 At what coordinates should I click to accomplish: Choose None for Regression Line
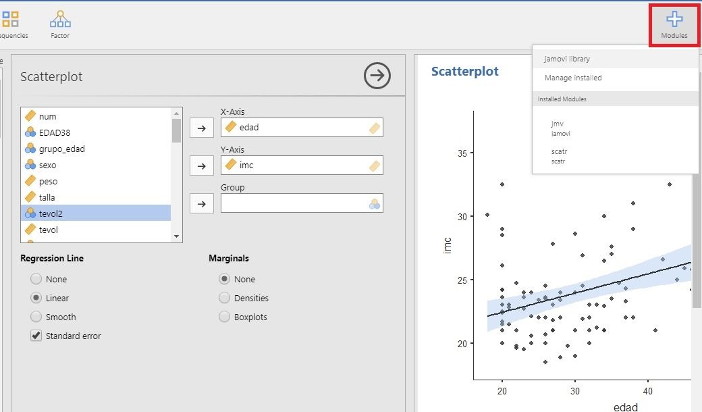[35, 278]
